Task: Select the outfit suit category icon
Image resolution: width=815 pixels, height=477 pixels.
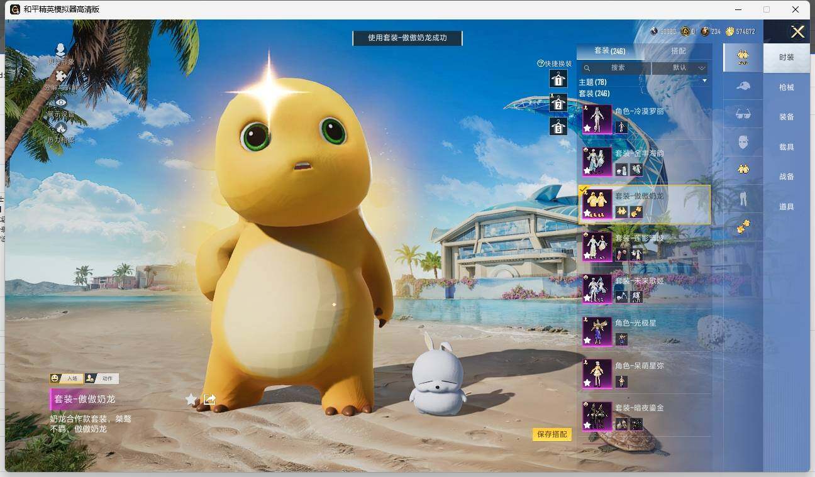Action: pyautogui.click(x=743, y=57)
